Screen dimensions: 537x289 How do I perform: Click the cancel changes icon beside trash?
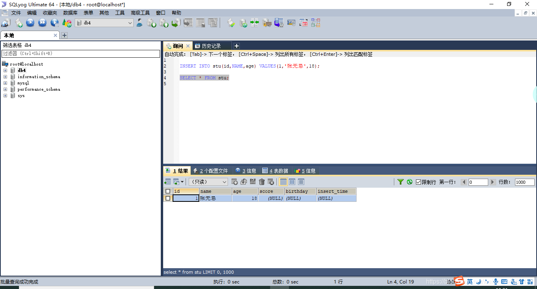[x=271, y=182]
